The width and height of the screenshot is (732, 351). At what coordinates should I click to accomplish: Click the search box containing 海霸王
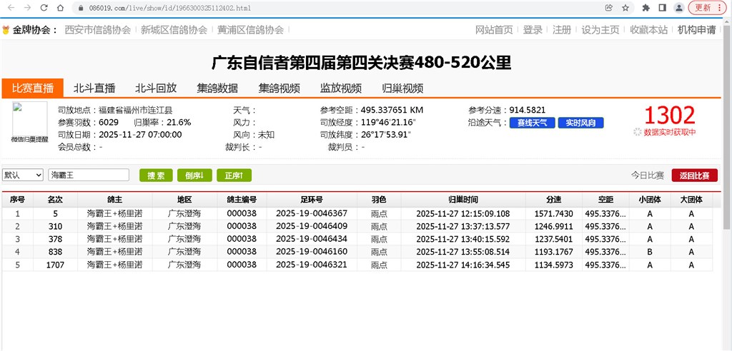pyautogui.click(x=89, y=175)
